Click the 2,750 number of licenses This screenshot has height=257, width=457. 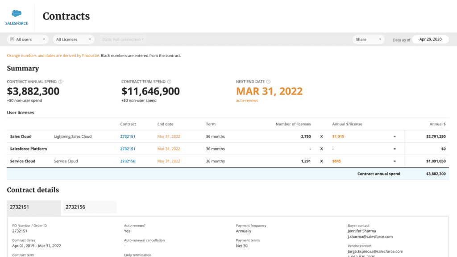click(306, 137)
